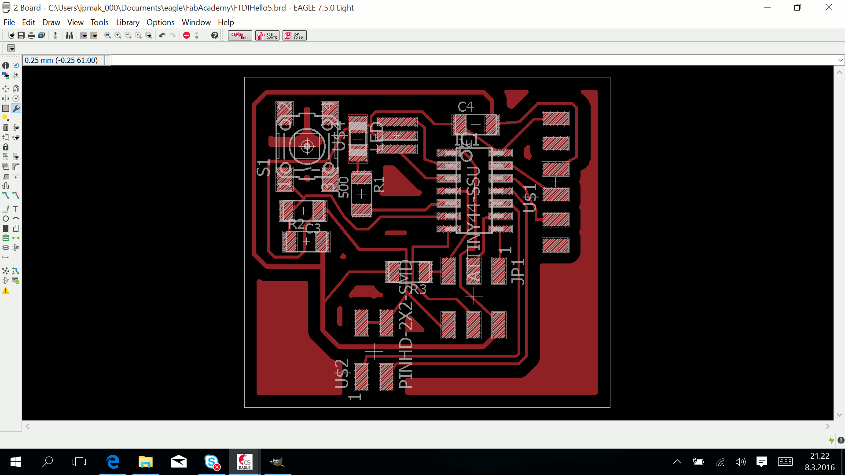Open EAGLE from the Windows taskbar
845x475 pixels.
tap(245, 462)
